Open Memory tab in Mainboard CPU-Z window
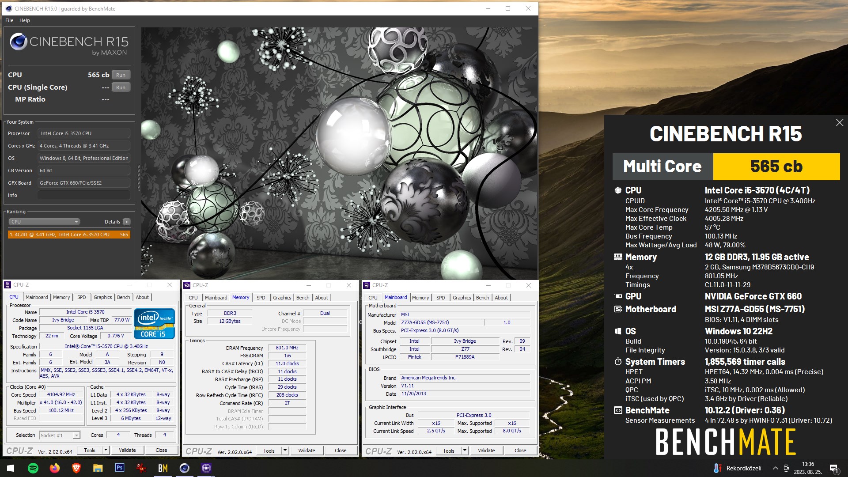 coord(420,298)
